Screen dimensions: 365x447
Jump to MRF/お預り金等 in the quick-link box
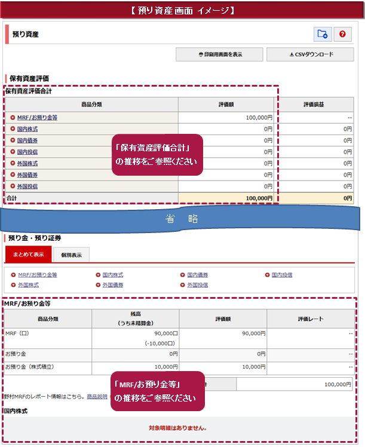coord(38,275)
